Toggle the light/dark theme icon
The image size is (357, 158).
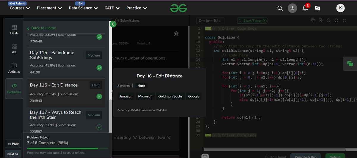(x=292, y=8)
